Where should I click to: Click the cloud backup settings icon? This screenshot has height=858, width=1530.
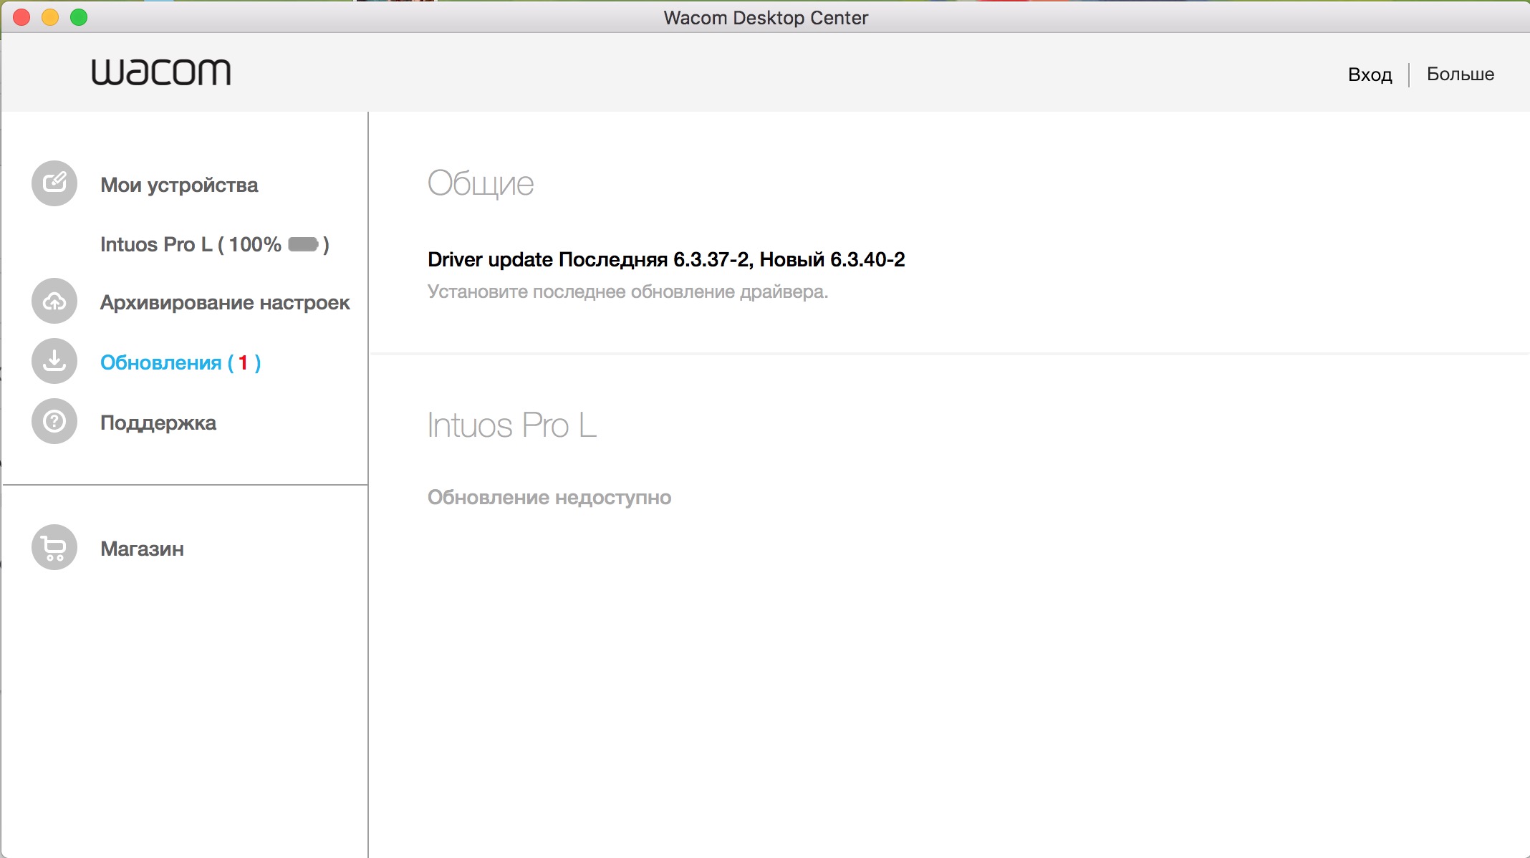click(x=54, y=302)
